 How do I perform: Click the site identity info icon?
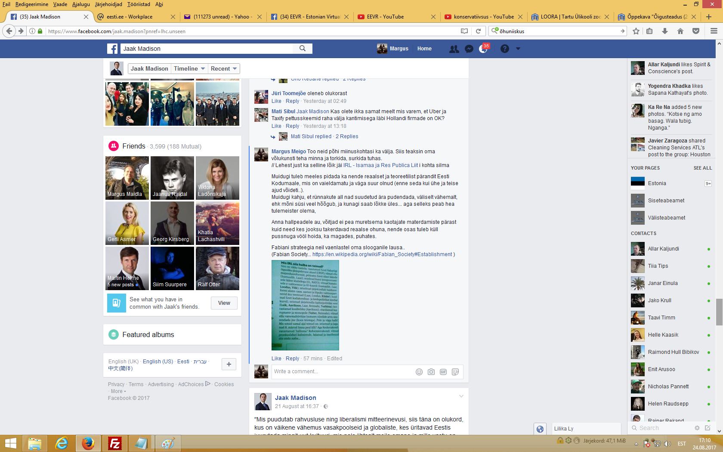32,31
